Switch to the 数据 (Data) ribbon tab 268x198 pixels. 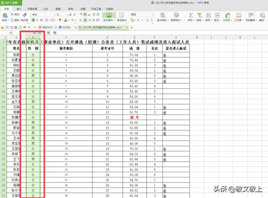58,9
